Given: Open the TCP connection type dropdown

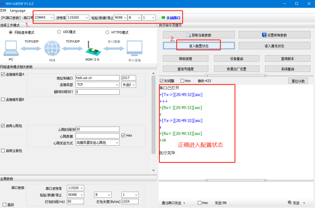Looking at the screenshot, I should click(98, 85).
